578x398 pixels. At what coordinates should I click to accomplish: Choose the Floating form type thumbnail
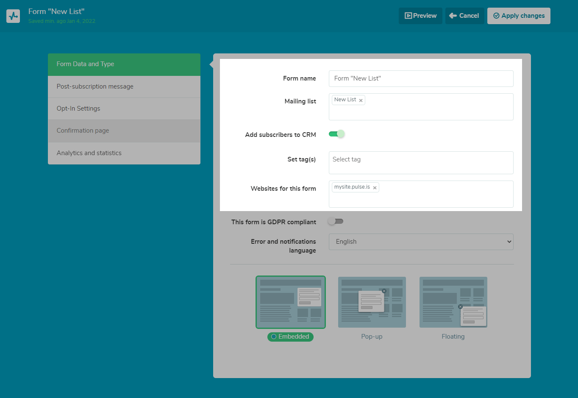tap(453, 302)
